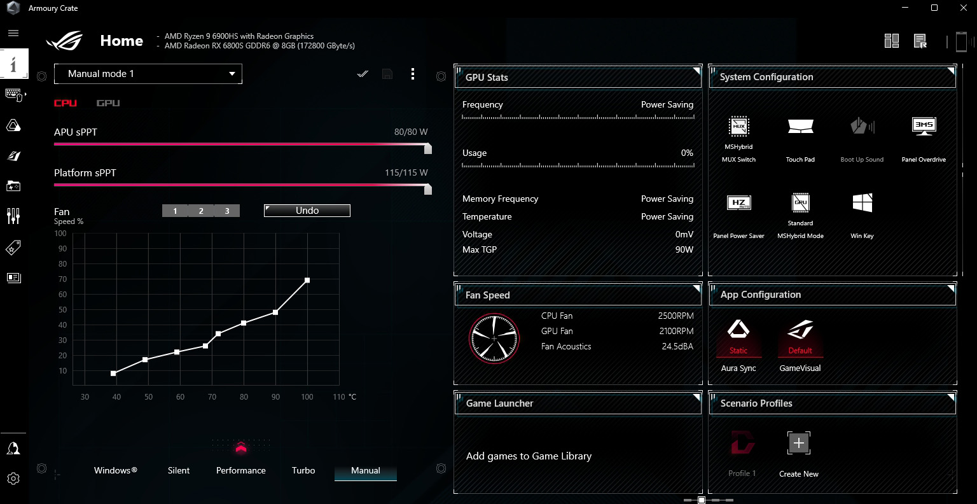Image resolution: width=977 pixels, height=504 pixels.
Task: Switch to the GPU tab
Action: (108, 103)
